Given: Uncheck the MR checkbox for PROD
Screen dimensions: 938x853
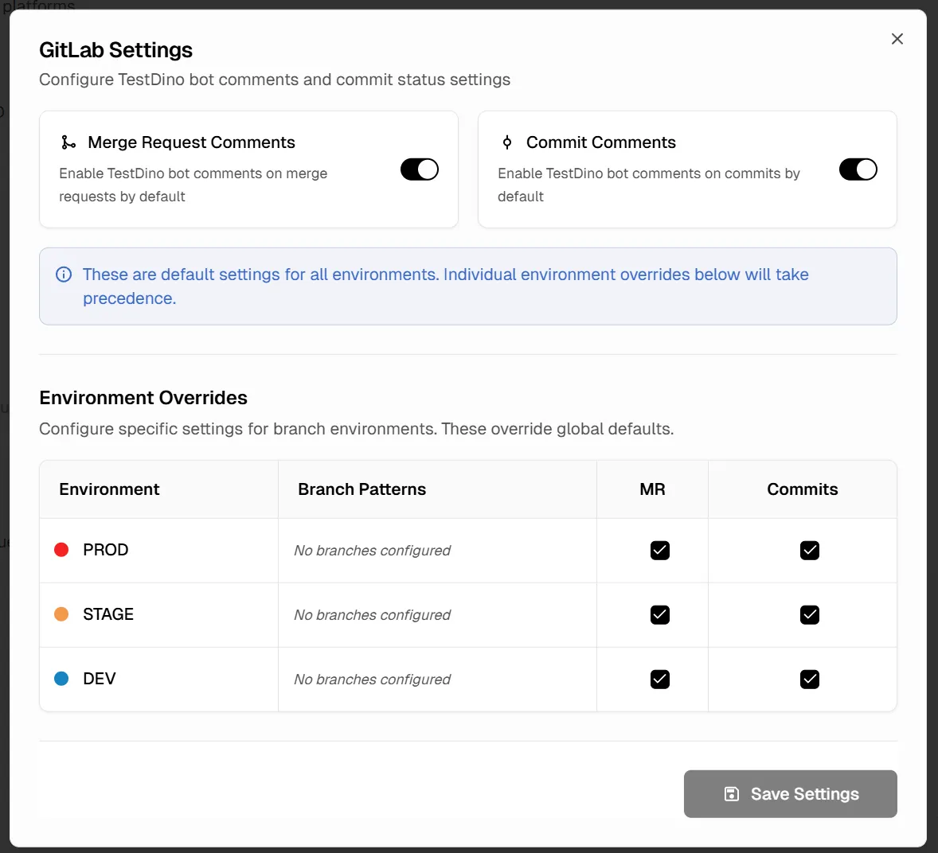Looking at the screenshot, I should click(660, 550).
